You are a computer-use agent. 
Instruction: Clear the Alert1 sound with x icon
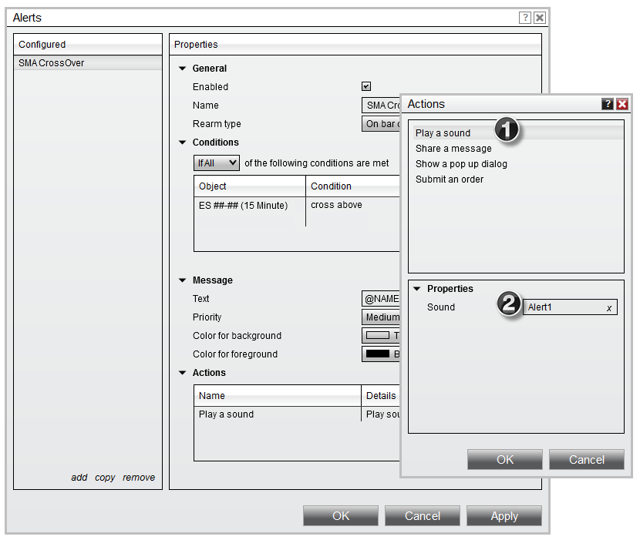point(608,308)
